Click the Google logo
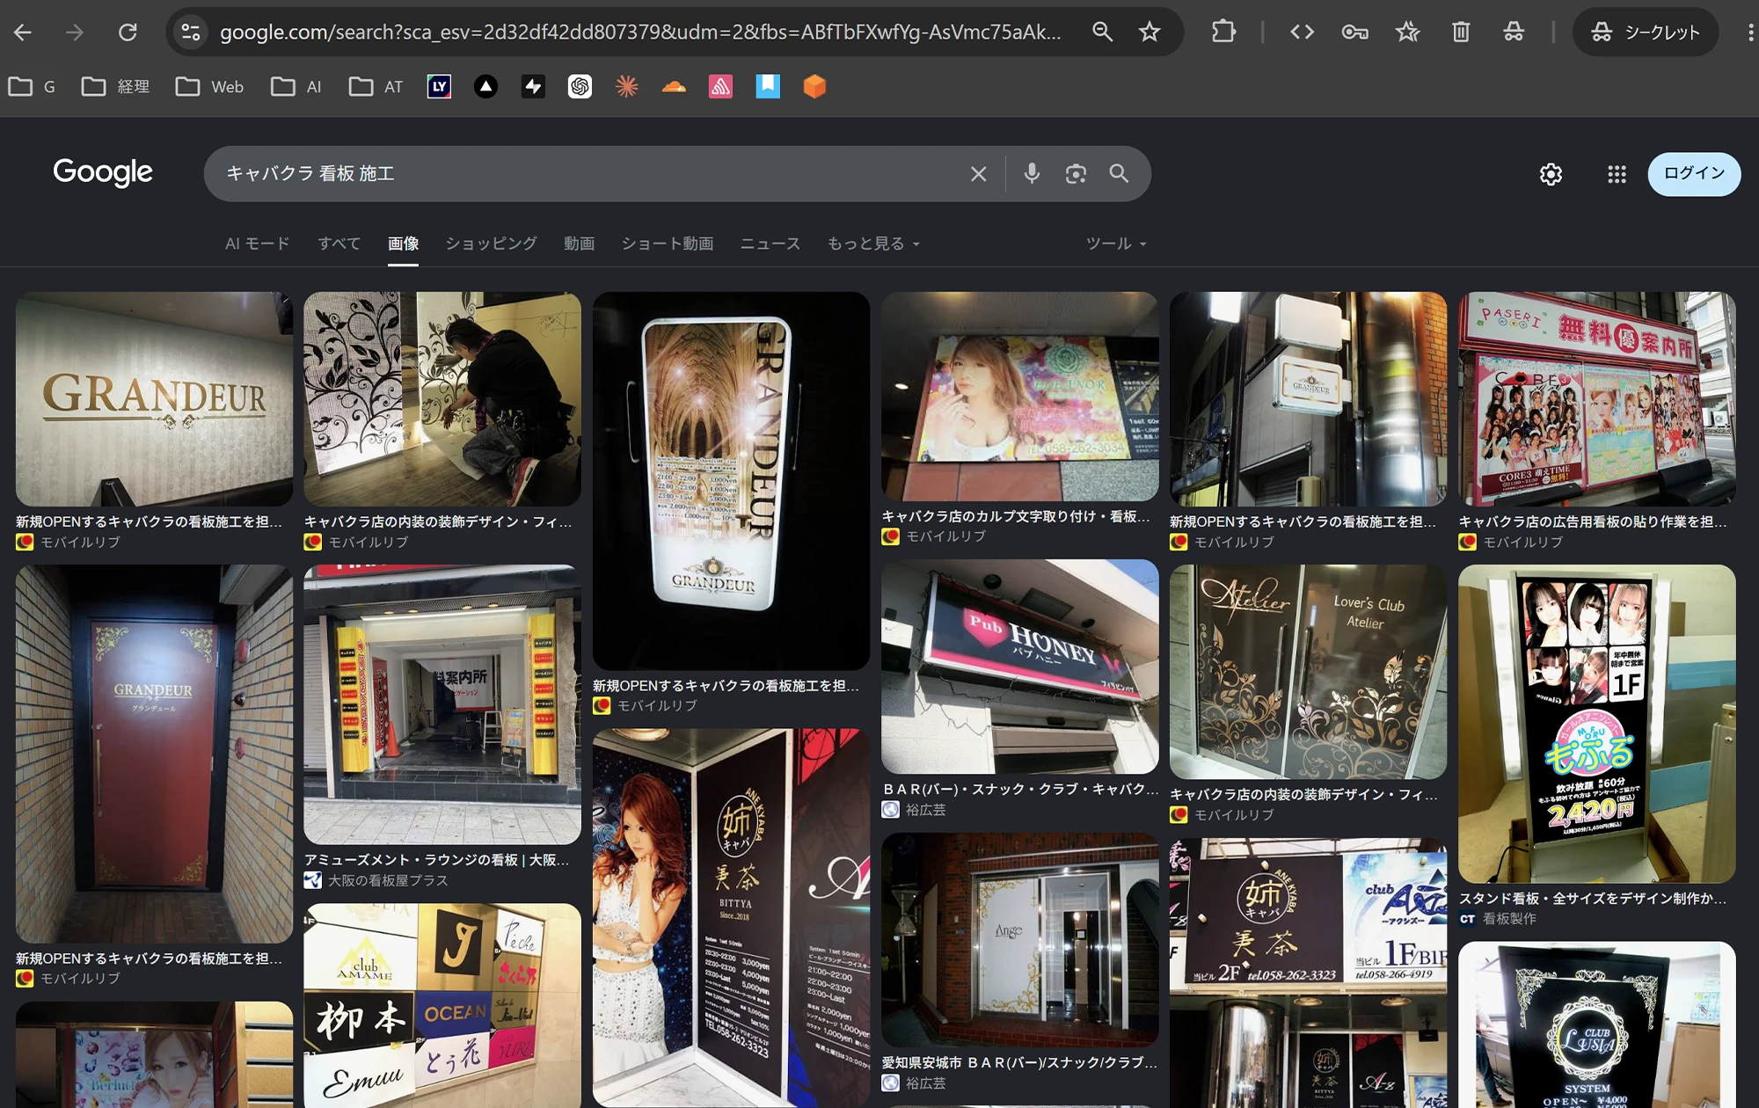The height and width of the screenshot is (1108, 1759). pos(103,172)
